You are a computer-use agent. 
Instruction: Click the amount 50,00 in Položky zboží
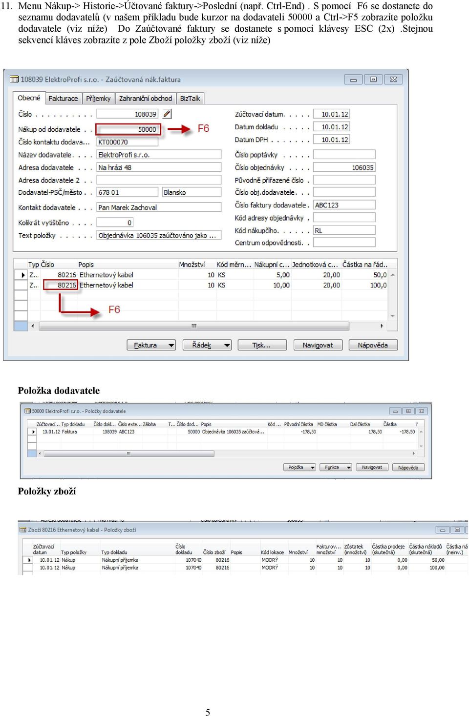tap(438, 560)
